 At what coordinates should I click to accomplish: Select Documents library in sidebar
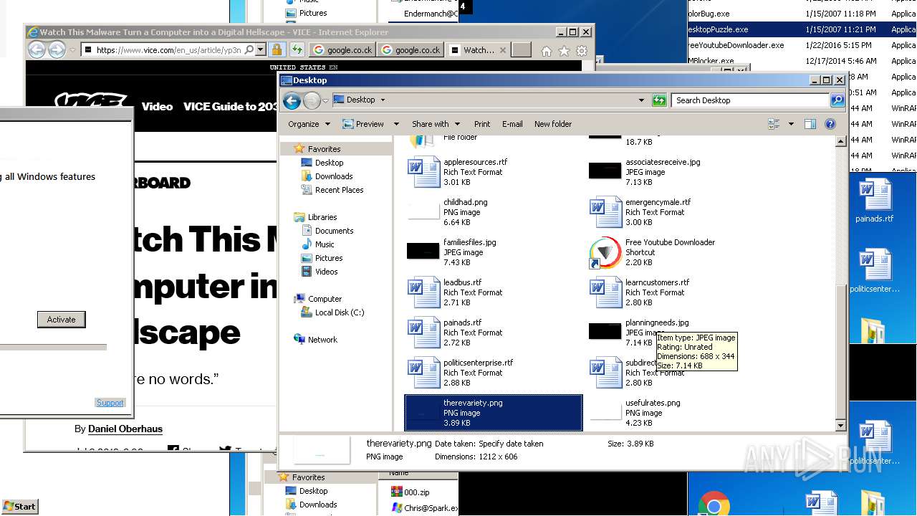tap(334, 231)
